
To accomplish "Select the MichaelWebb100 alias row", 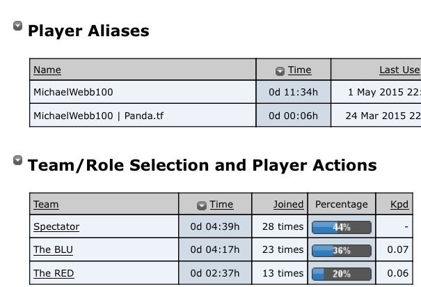I will click(x=73, y=92).
